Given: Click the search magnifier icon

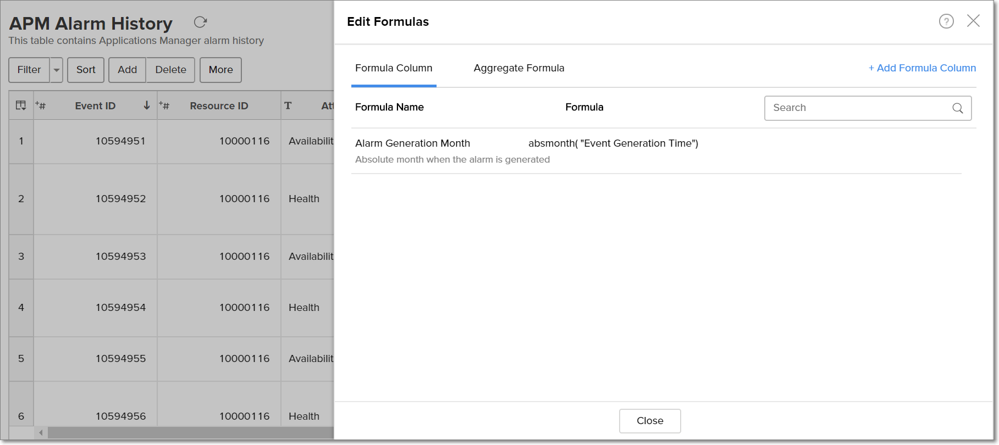Looking at the screenshot, I should tap(957, 108).
